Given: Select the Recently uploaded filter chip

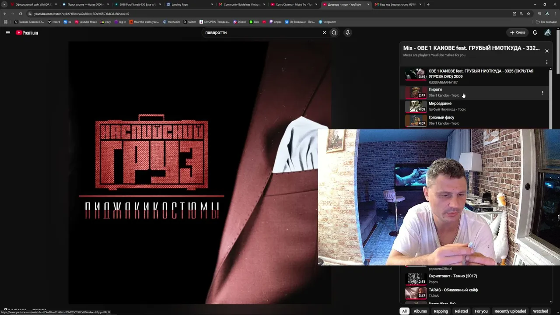Looking at the screenshot, I should tap(510, 311).
